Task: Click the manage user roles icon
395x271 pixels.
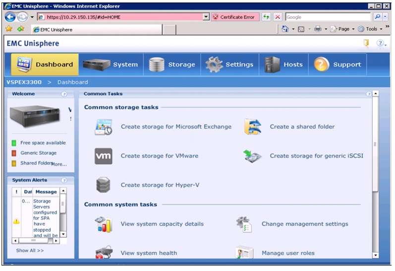Action: coord(244,253)
